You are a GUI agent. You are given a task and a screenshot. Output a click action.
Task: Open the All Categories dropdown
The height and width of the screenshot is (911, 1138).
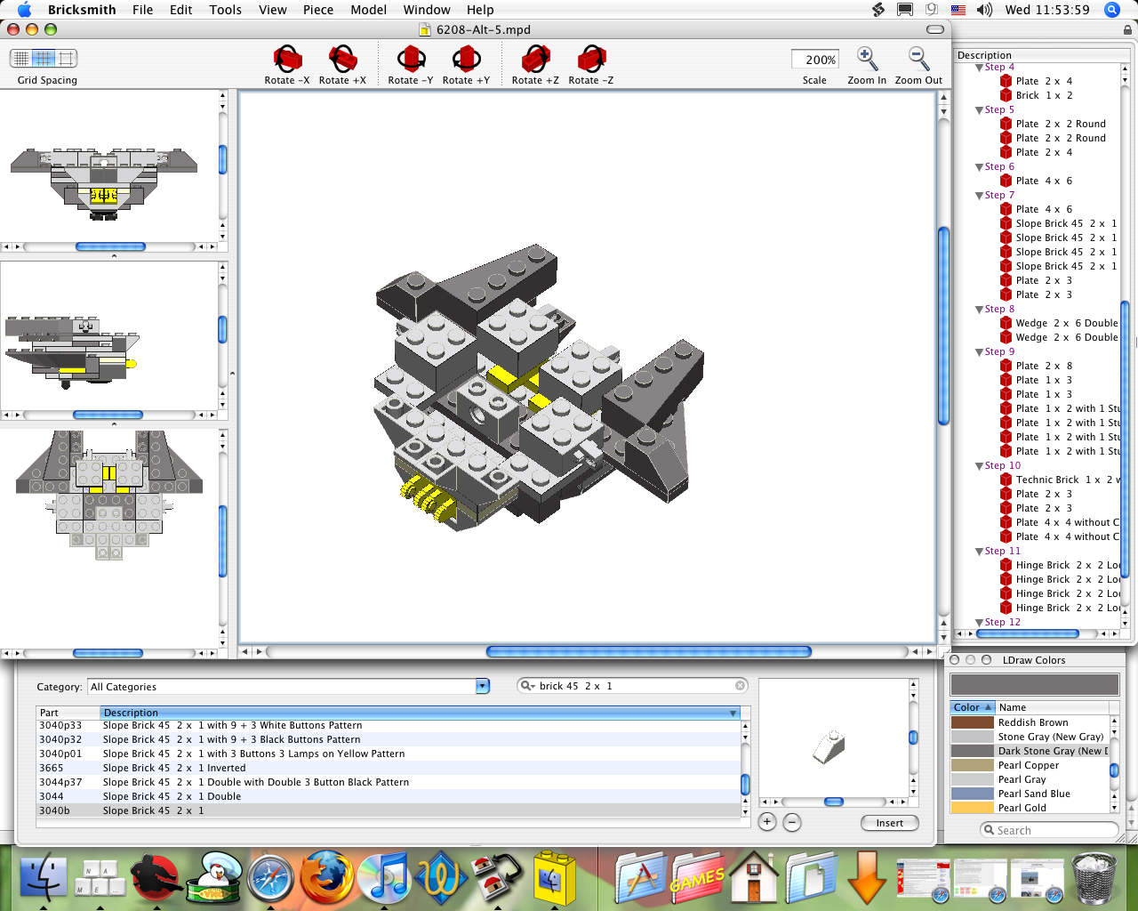point(481,686)
